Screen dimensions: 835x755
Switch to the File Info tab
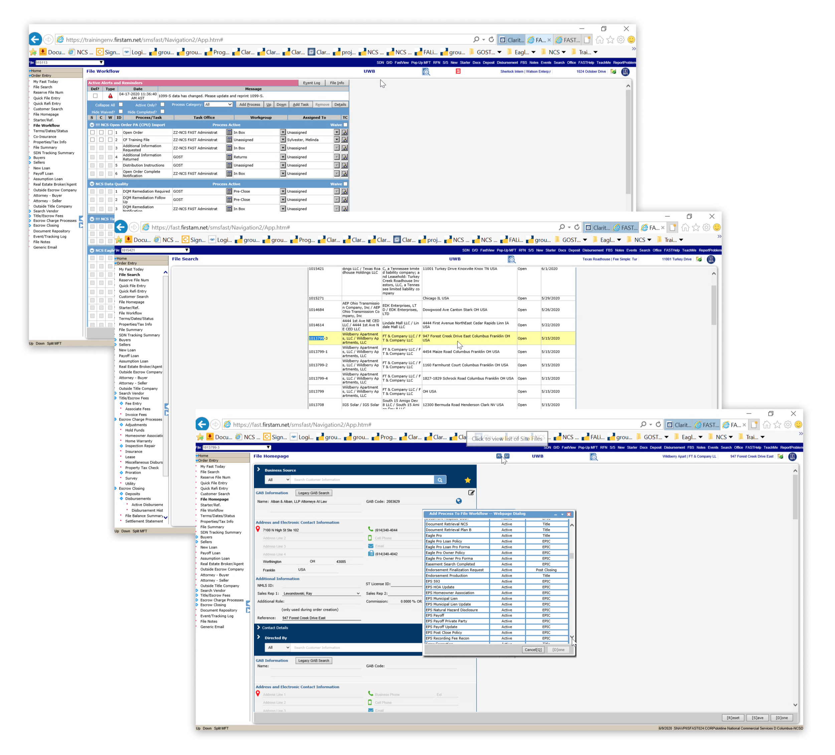pyautogui.click(x=337, y=83)
